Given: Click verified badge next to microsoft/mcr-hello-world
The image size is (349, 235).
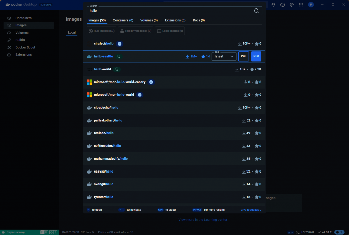Looking at the screenshot, I should (139, 95).
